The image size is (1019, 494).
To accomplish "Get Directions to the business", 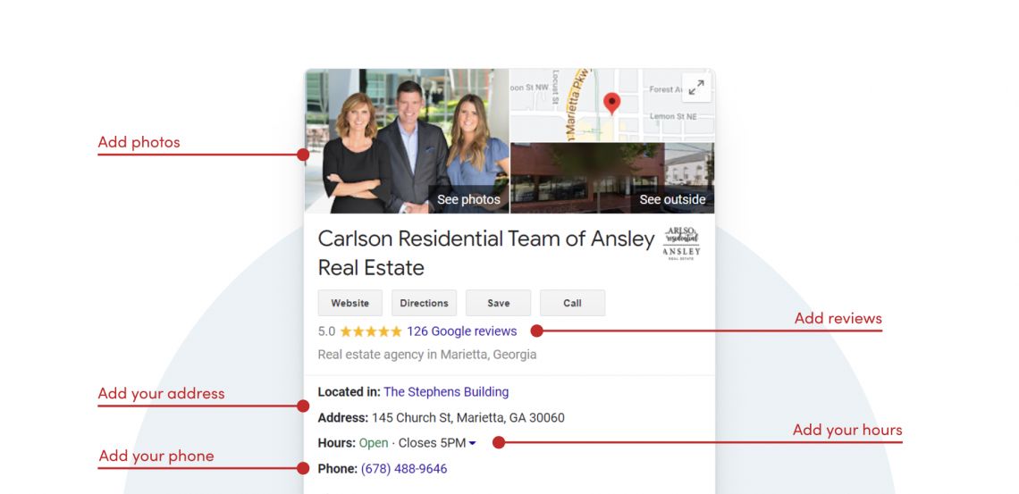I will tap(424, 303).
